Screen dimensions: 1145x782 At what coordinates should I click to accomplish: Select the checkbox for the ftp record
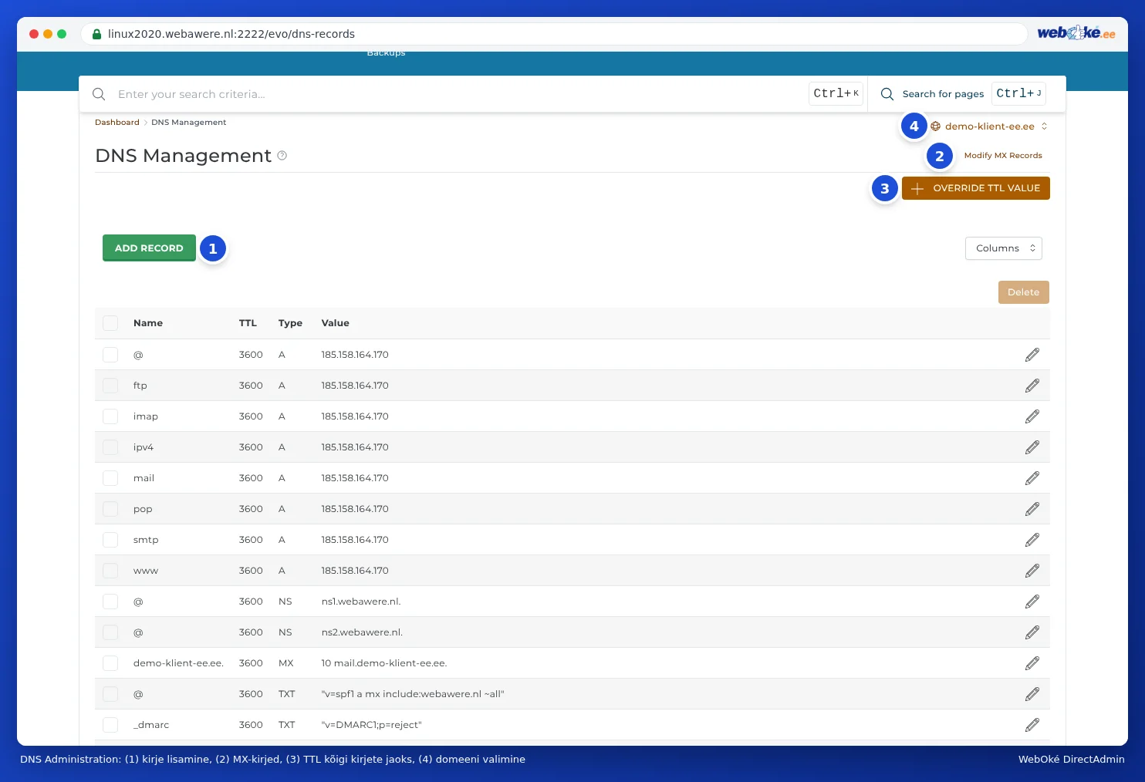pos(110,386)
